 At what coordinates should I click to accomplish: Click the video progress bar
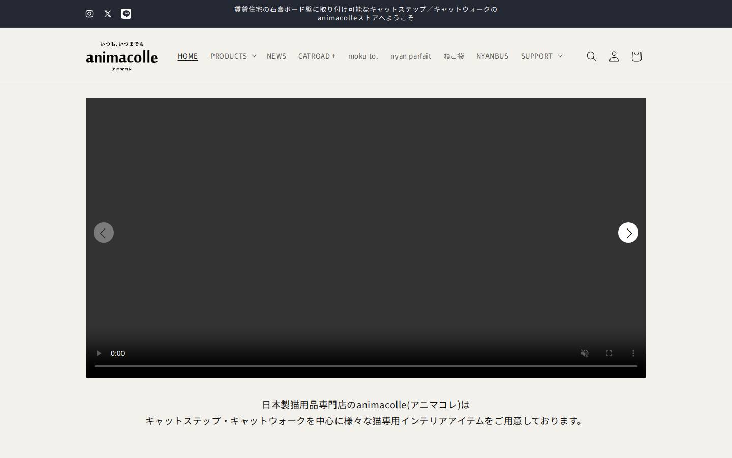tap(366, 366)
